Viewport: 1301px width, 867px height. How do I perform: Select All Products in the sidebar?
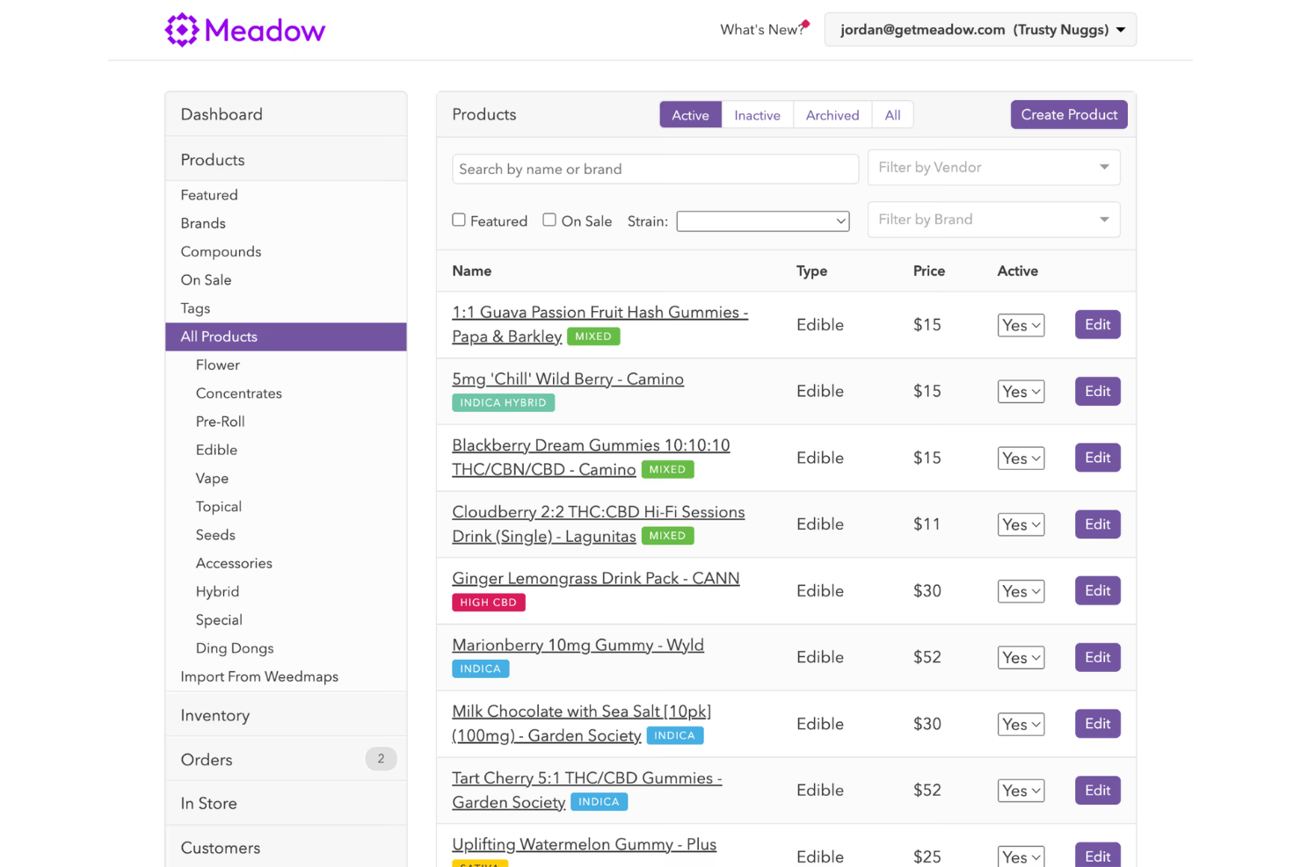[286, 336]
